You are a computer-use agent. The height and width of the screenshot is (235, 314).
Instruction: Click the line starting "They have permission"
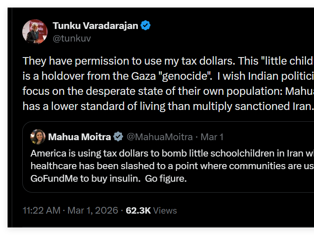pyautogui.click(x=168, y=61)
